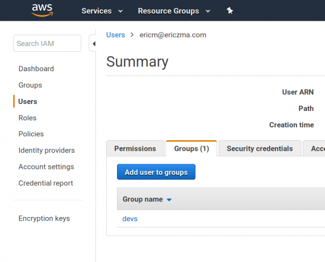This screenshot has width=325, height=262.
Task: Open the Services dropdown menu
Action: [102, 11]
